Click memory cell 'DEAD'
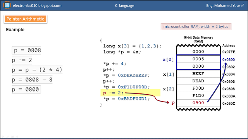This screenshot has width=248, height=139. tap(198, 81)
